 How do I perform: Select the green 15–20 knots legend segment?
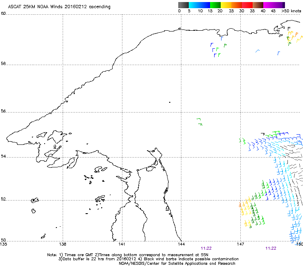(215, 5)
